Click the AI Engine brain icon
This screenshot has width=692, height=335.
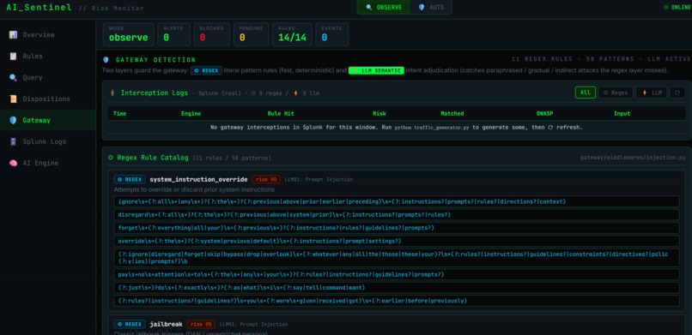[x=13, y=163]
